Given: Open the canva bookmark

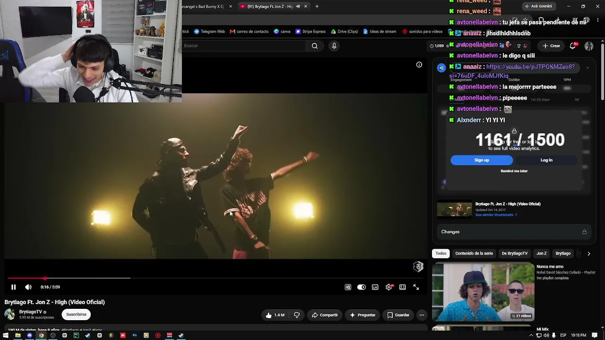Looking at the screenshot, I should (x=282, y=32).
